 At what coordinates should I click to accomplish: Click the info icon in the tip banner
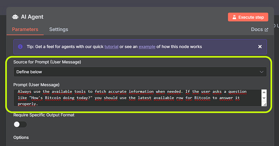[20, 47]
